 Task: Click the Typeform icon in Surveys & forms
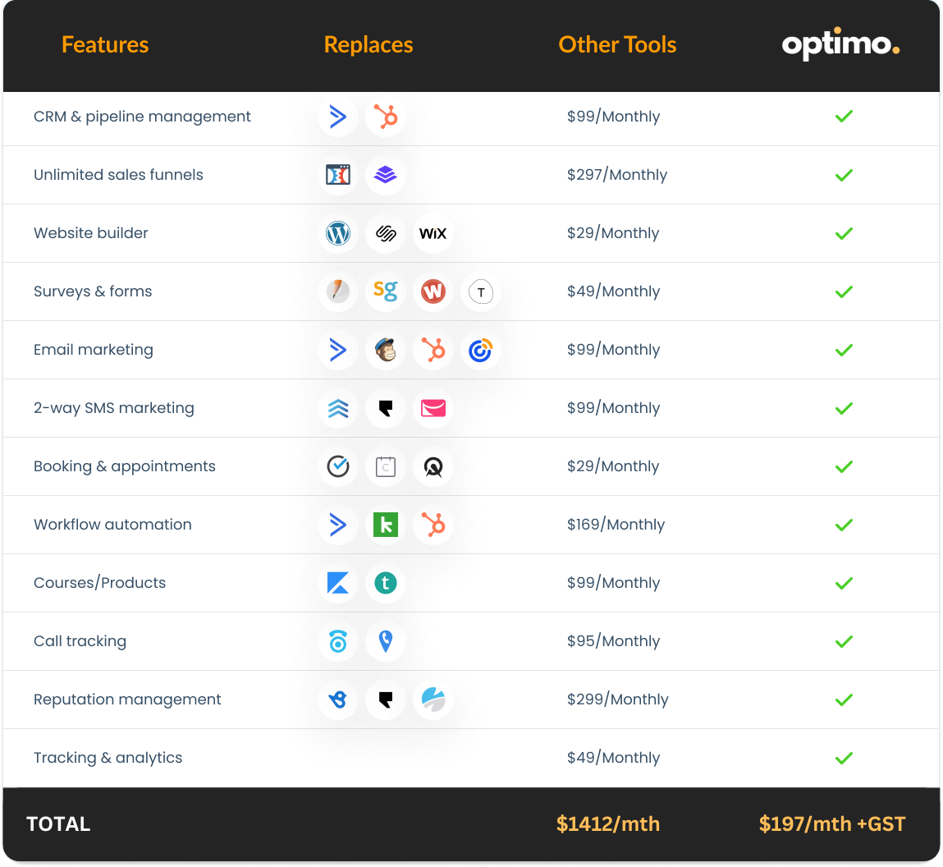[480, 291]
